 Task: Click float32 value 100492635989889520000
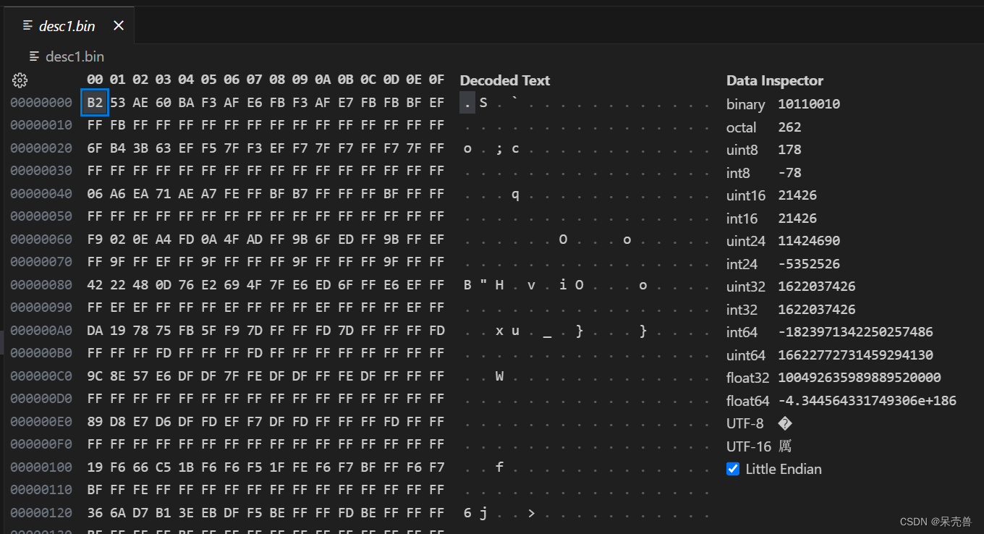(x=859, y=378)
